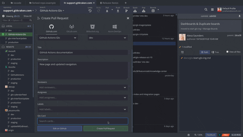Open the Pull options dropdown arrow
Screen dimensions: 243x137
pos(112,10)
